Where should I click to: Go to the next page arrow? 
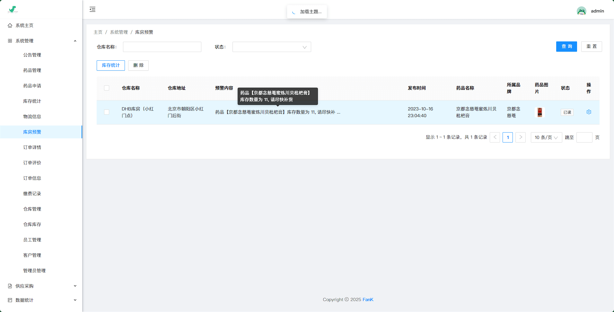click(521, 137)
